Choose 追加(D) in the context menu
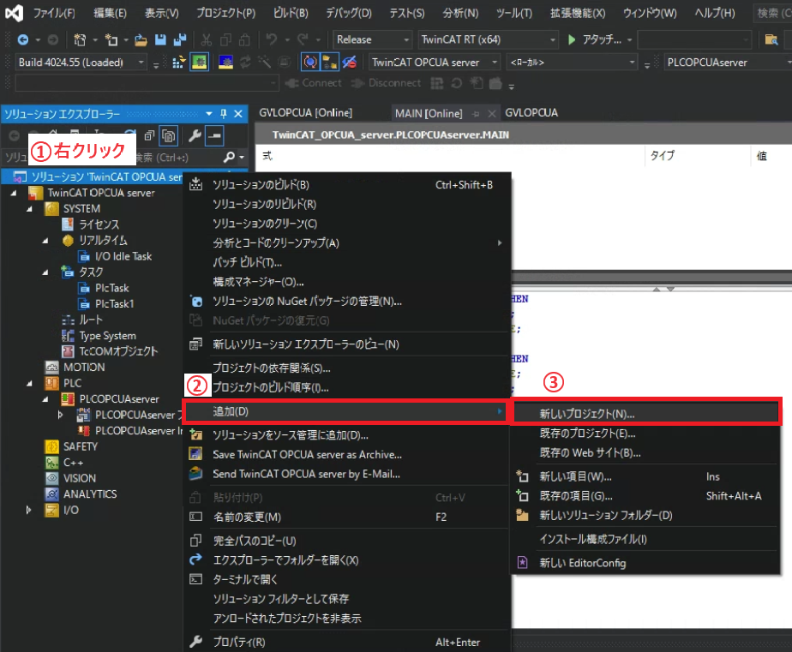Viewport: 792px width, 652px height. [345, 411]
